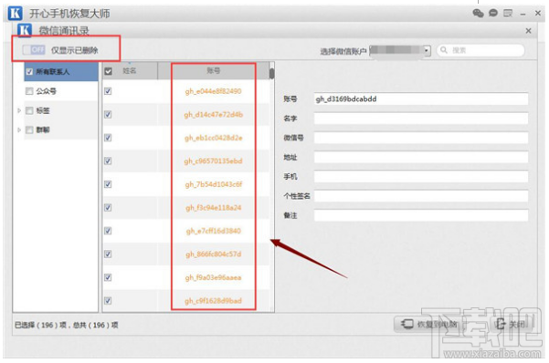Uncheck the row gh_c96570135ebd checkbox
The width and height of the screenshot is (549, 363).
[x=108, y=161]
